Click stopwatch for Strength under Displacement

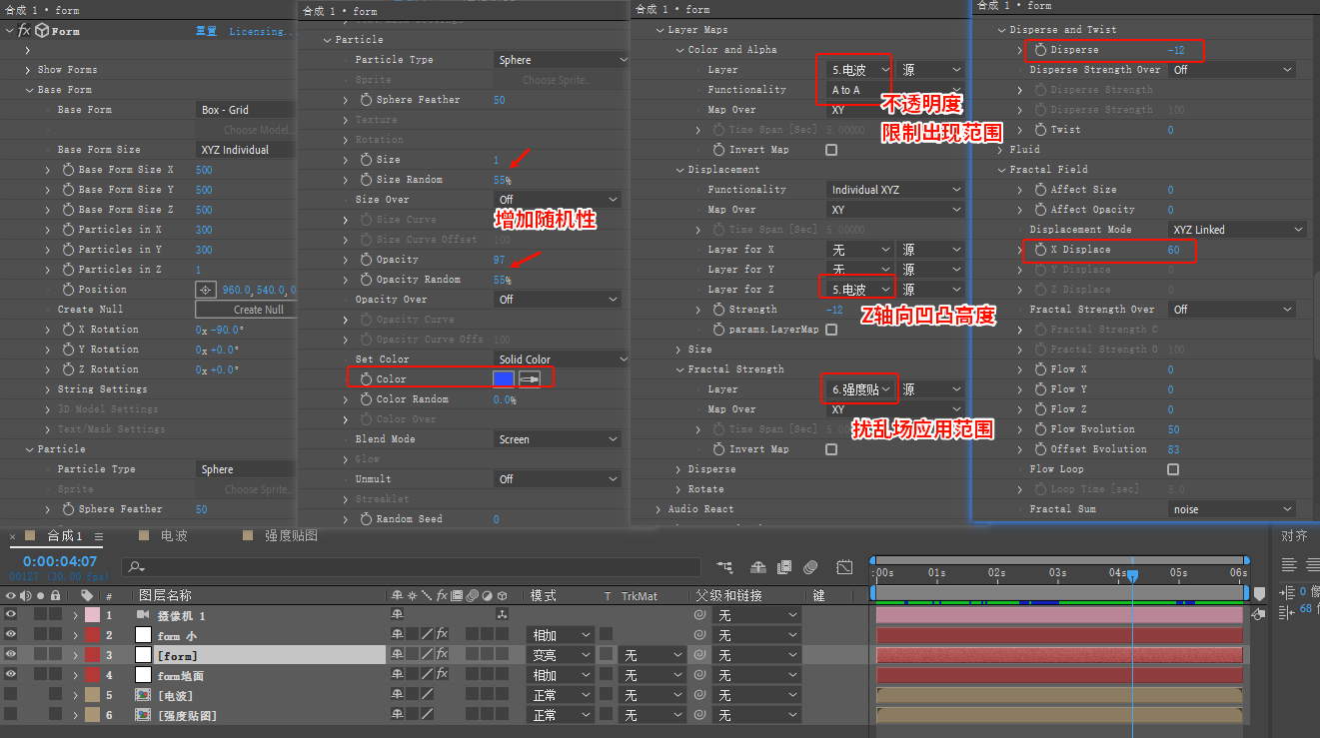pos(718,310)
